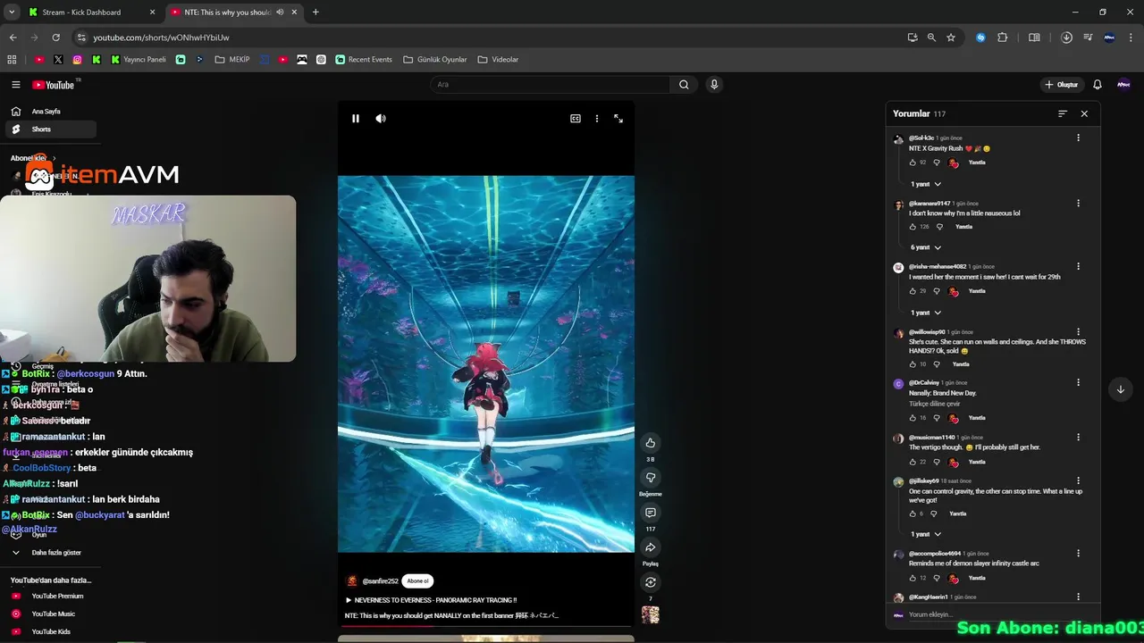Open the Instagram bookmark icon
The height and width of the screenshot is (643, 1144).
[x=78, y=60]
